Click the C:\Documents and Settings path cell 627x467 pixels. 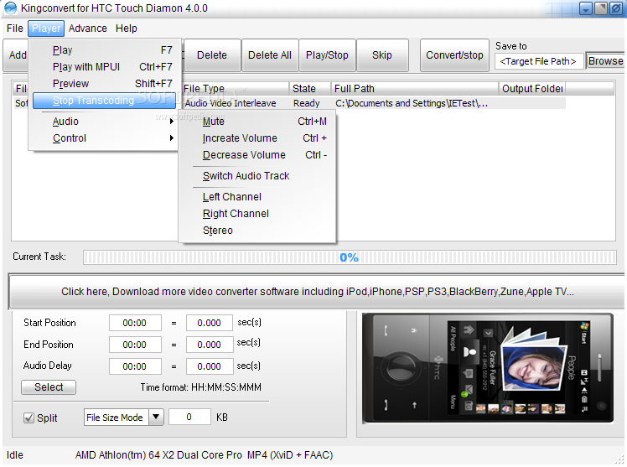pos(412,103)
